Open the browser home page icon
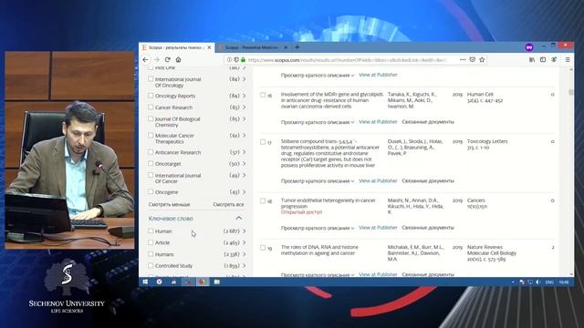Image resolution: width=584 pixels, height=328 pixels. tap(179, 59)
